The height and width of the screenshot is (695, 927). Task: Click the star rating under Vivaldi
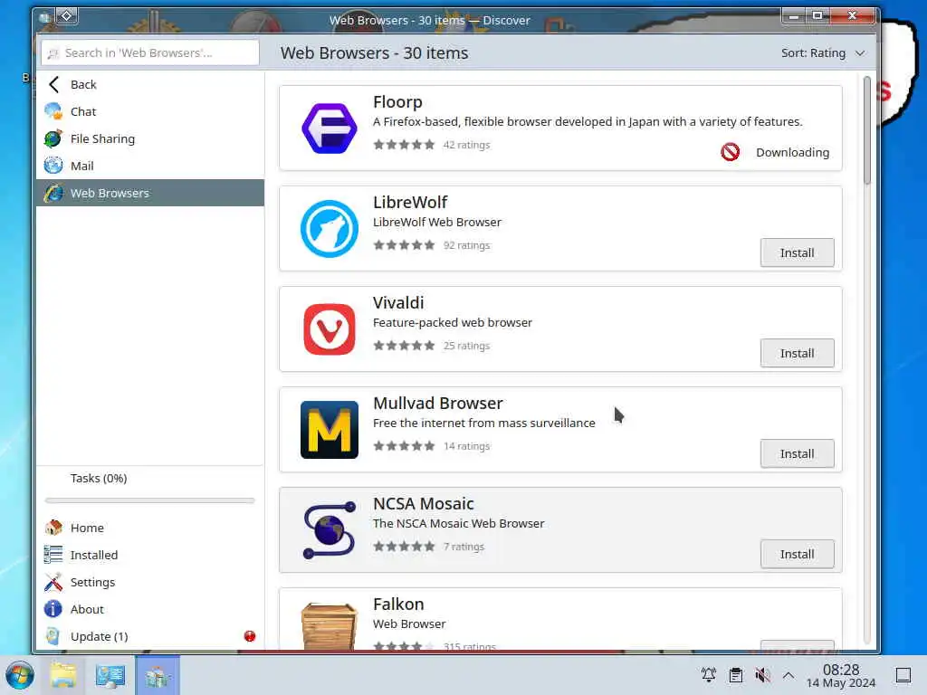tap(404, 346)
